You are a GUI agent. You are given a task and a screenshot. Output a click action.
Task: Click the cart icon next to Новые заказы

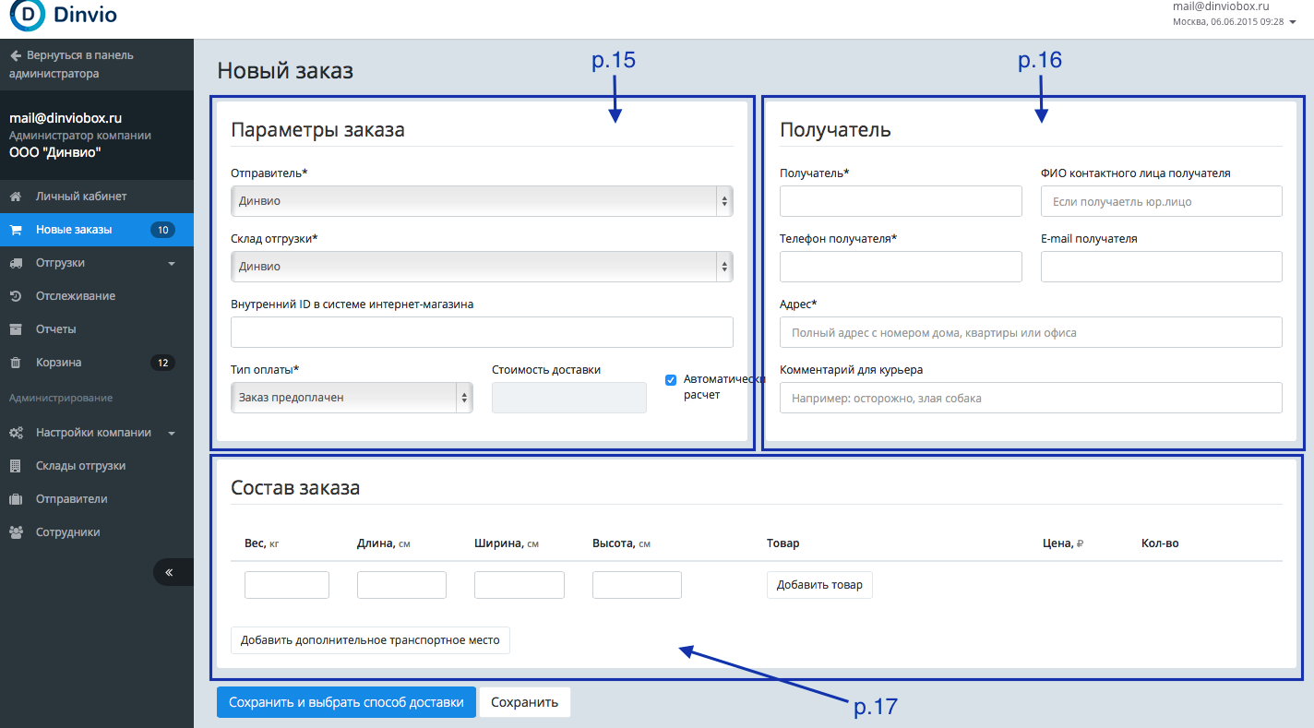(x=16, y=230)
